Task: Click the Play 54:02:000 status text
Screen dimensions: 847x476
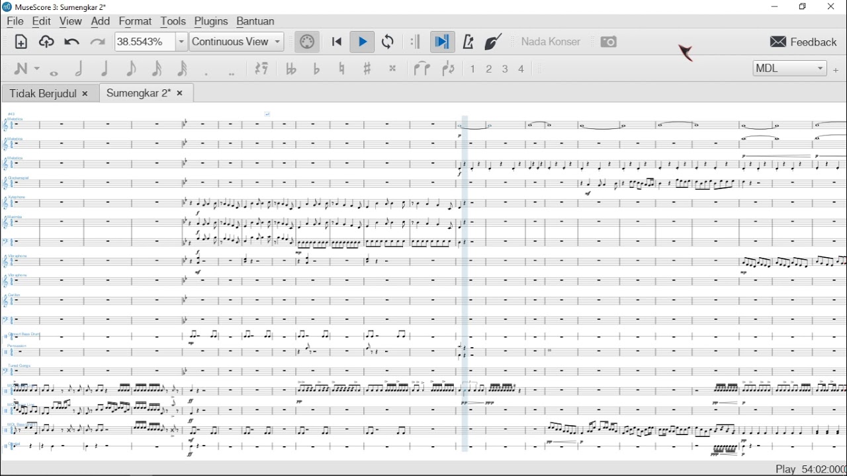Action: pos(811,469)
